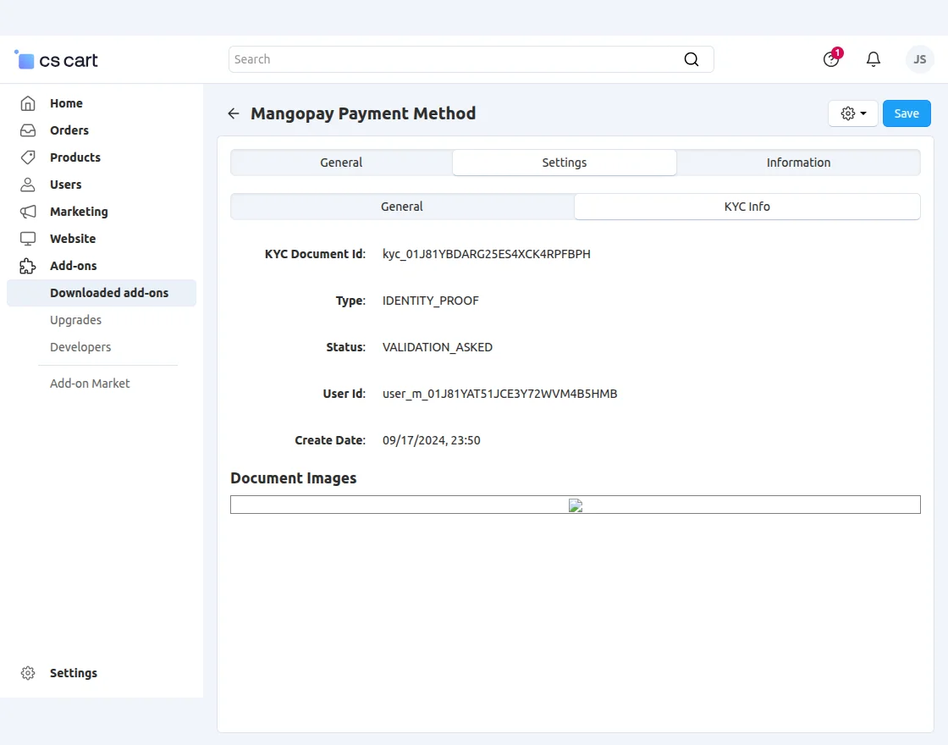Click the KYC Document Id label
The width and height of the screenshot is (948, 745).
pyautogui.click(x=315, y=254)
